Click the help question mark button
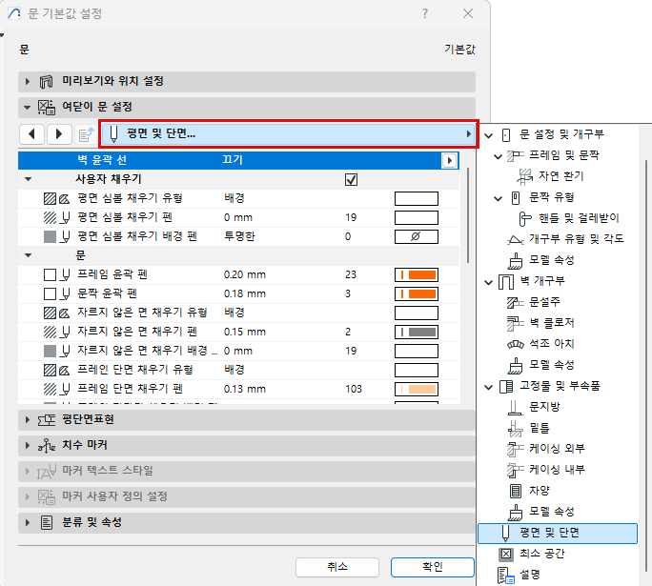652x586 pixels. click(425, 13)
